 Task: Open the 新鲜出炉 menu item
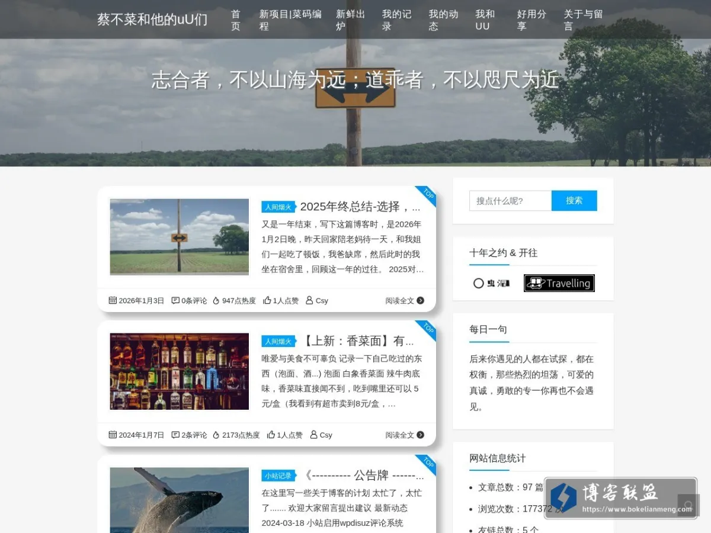(x=351, y=20)
